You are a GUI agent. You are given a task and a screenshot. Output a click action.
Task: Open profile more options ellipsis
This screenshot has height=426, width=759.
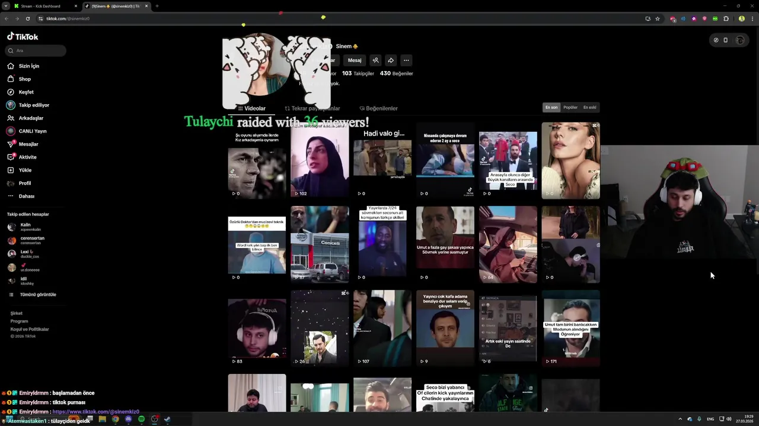point(406,60)
